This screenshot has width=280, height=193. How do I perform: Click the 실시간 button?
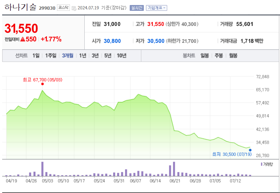pyautogui.click(x=137, y=8)
